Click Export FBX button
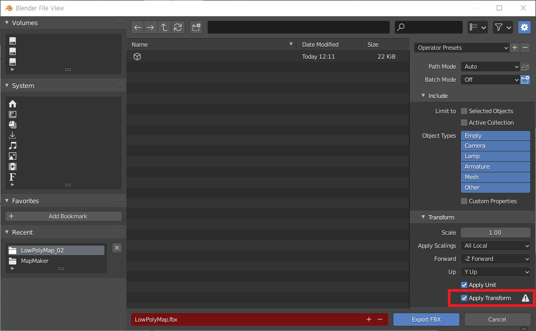Viewport: 536px width, 331px height. (426, 319)
